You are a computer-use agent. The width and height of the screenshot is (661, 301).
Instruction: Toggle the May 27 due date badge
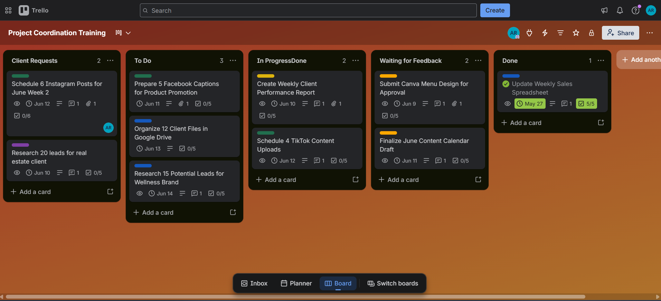(x=530, y=104)
